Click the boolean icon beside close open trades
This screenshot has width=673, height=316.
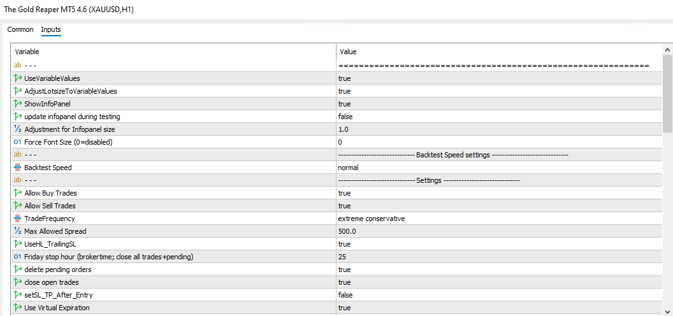tap(18, 282)
